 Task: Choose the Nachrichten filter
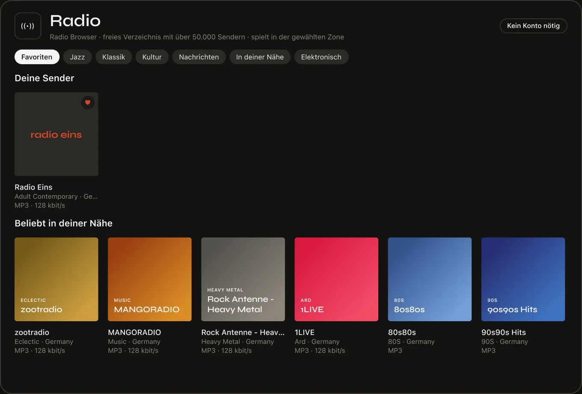tap(199, 57)
